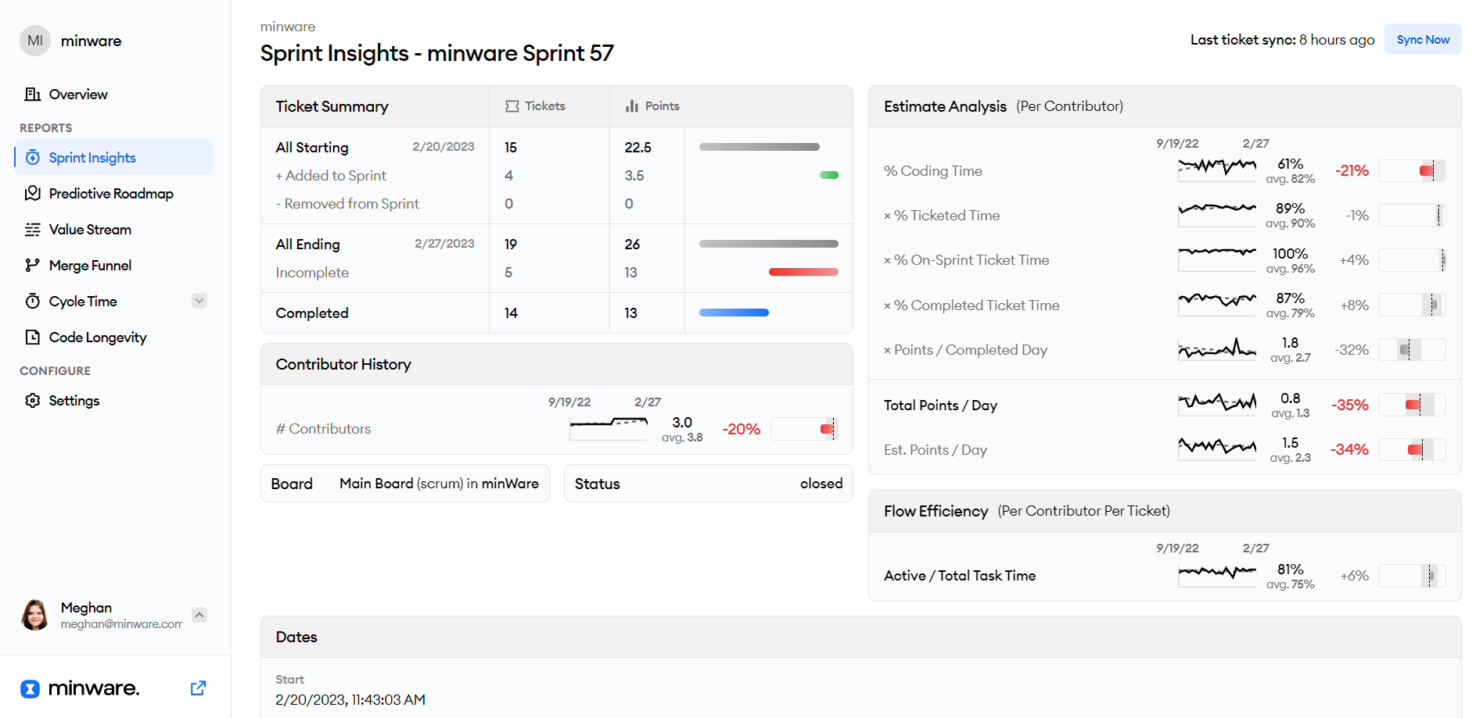Click the Merge Funnel branch icon

pos(32,265)
